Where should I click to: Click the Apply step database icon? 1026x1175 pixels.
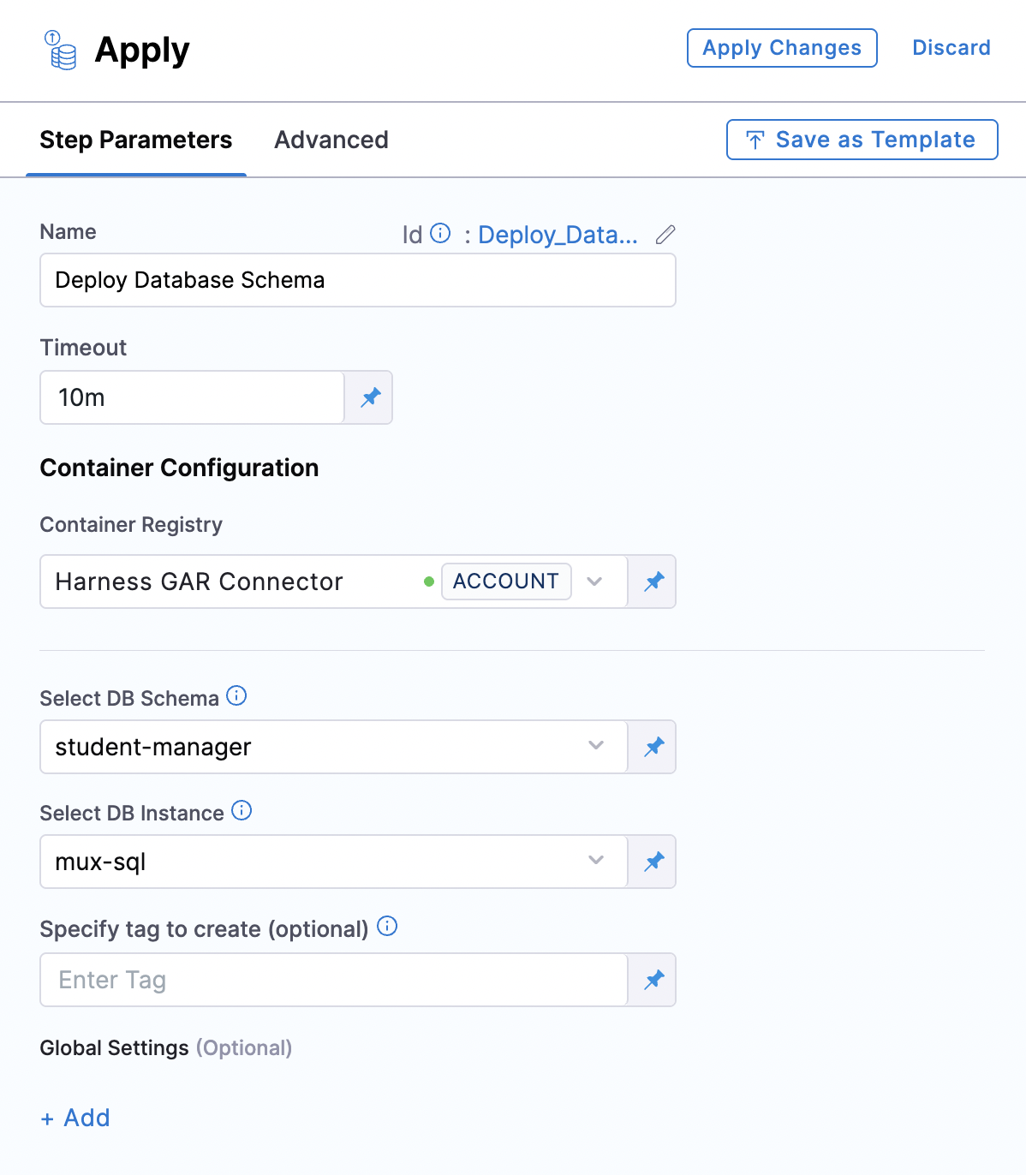59,51
